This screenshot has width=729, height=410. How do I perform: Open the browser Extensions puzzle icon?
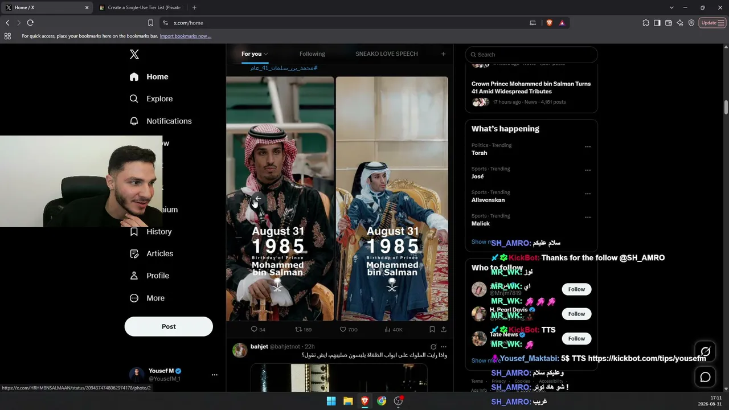click(x=646, y=23)
